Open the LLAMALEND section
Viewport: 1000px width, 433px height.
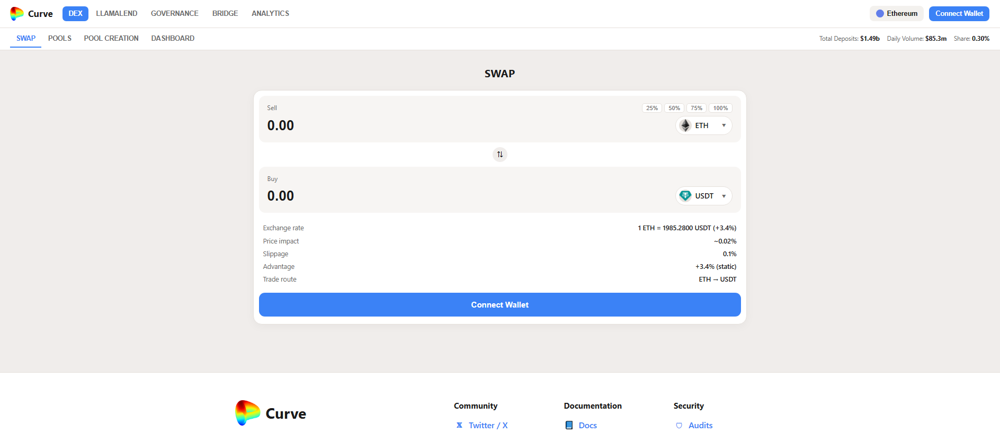point(117,14)
